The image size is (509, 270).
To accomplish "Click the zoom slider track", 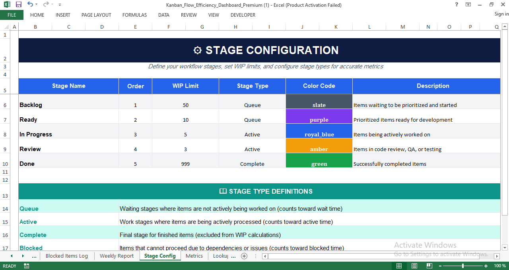I will coord(463,266).
